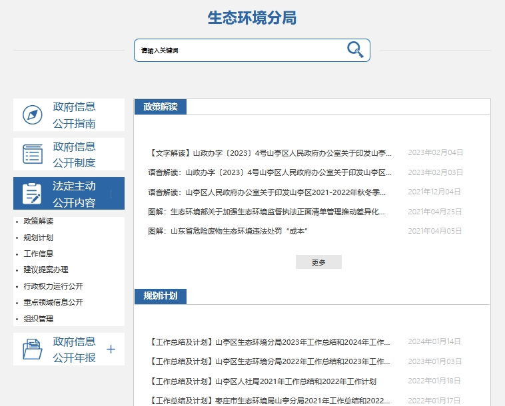The width and height of the screenshot is (505, 406).
Task: Click the date 2022年01月17日
Action: click(x=434, y=401)
